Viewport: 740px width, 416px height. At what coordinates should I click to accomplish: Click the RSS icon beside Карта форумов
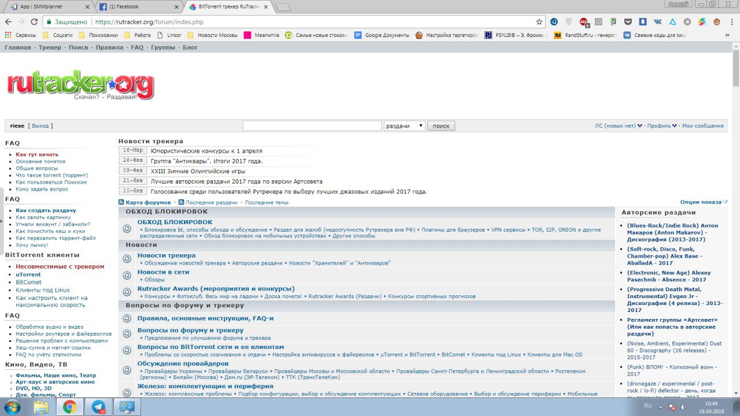point(121,202)
